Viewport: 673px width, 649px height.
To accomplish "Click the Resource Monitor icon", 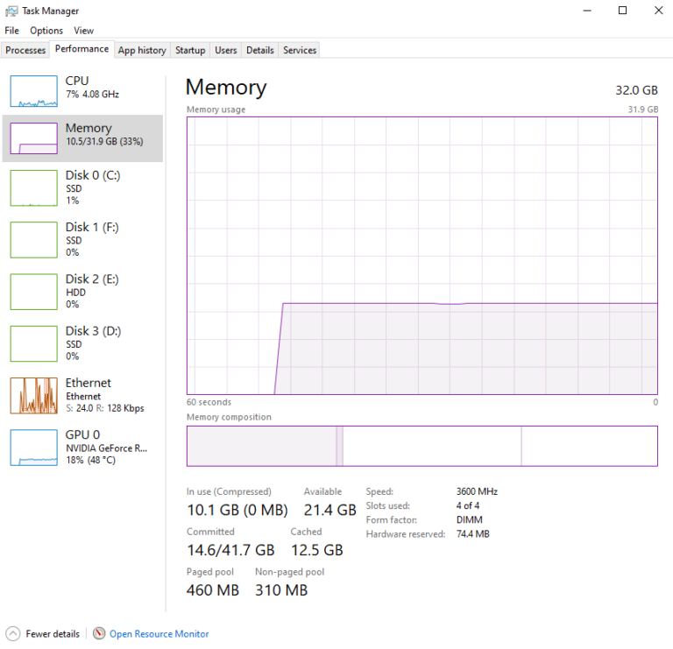I will click(x=99, y=633).
